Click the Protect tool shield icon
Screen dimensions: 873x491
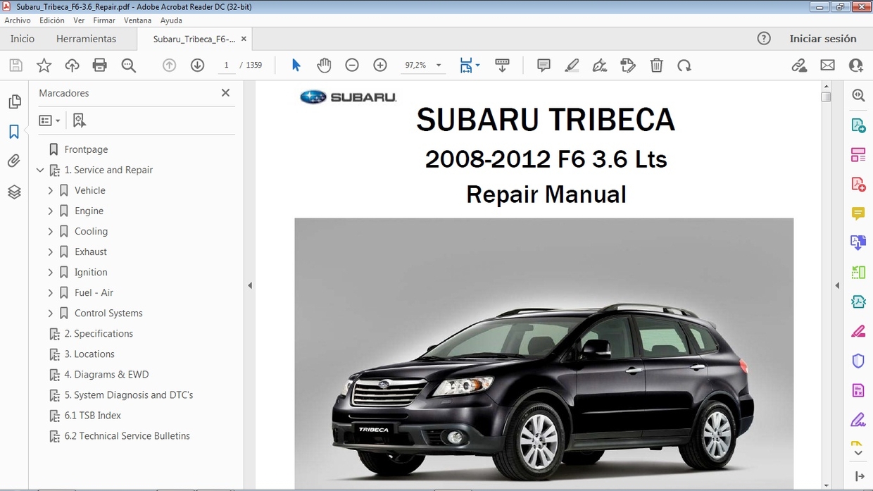[x=858, y=360]
